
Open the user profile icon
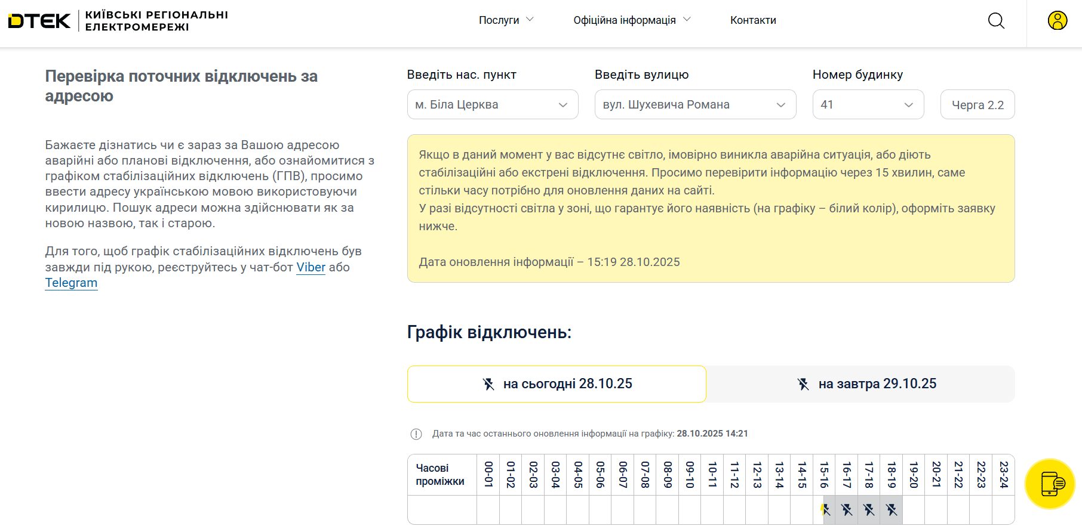point(1057,21)
